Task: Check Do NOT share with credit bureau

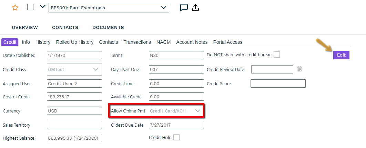Action: 277,55
